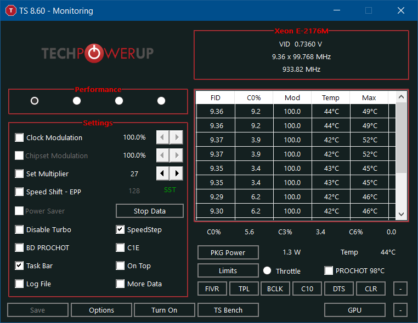Click the Temp column header
This screenshot has width=418, height=323.
click(331, 97)
